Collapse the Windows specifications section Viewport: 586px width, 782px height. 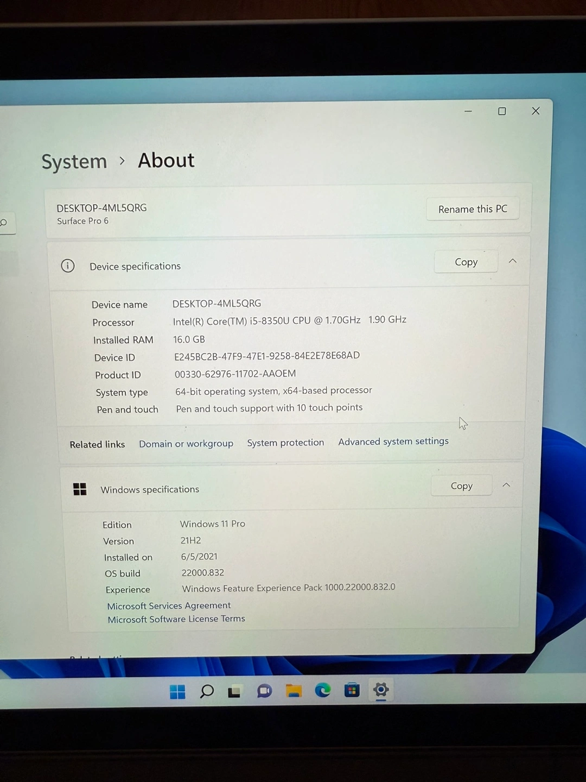coord(506,485)
